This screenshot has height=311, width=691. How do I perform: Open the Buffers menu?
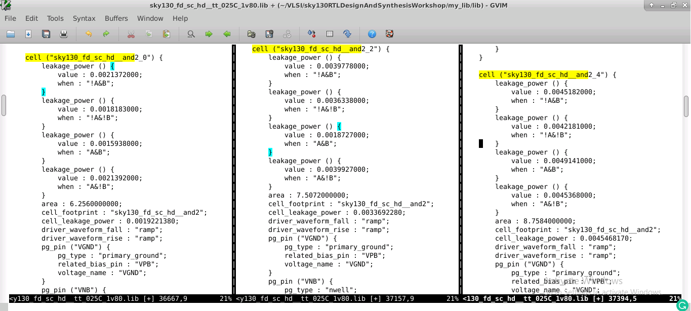(116, 18)
